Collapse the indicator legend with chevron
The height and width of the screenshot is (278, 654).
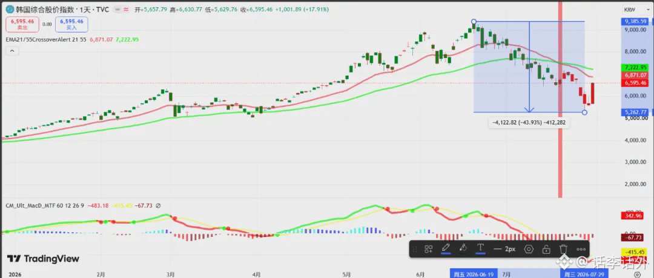(12, 51)
